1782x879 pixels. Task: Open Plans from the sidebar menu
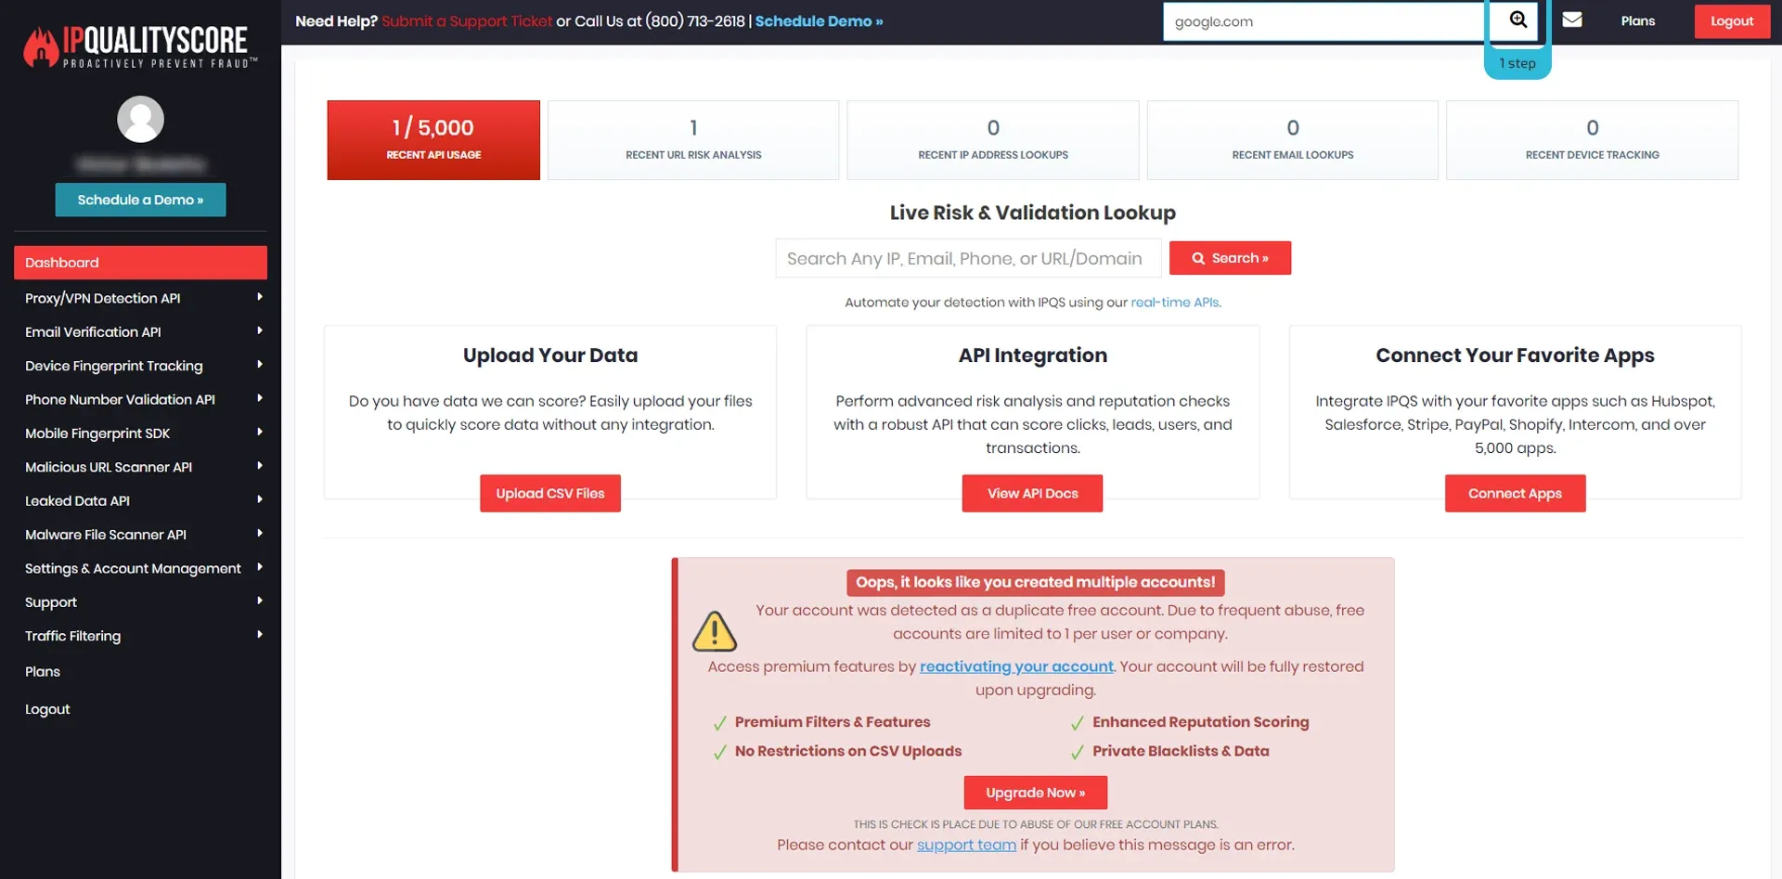[43, 672]
